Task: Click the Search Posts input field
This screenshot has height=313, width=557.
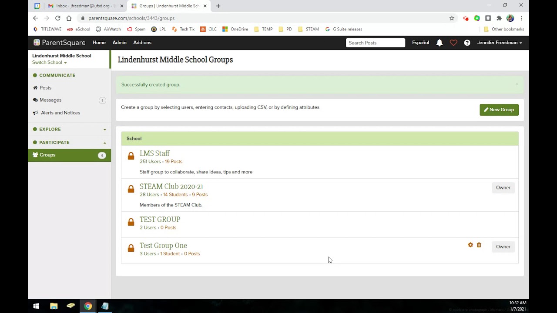Action: [x=376, y=43]
